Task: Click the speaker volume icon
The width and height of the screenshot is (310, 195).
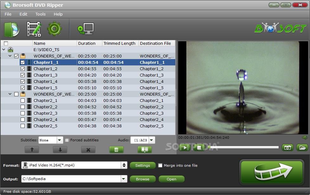Action: click(305, 137)
